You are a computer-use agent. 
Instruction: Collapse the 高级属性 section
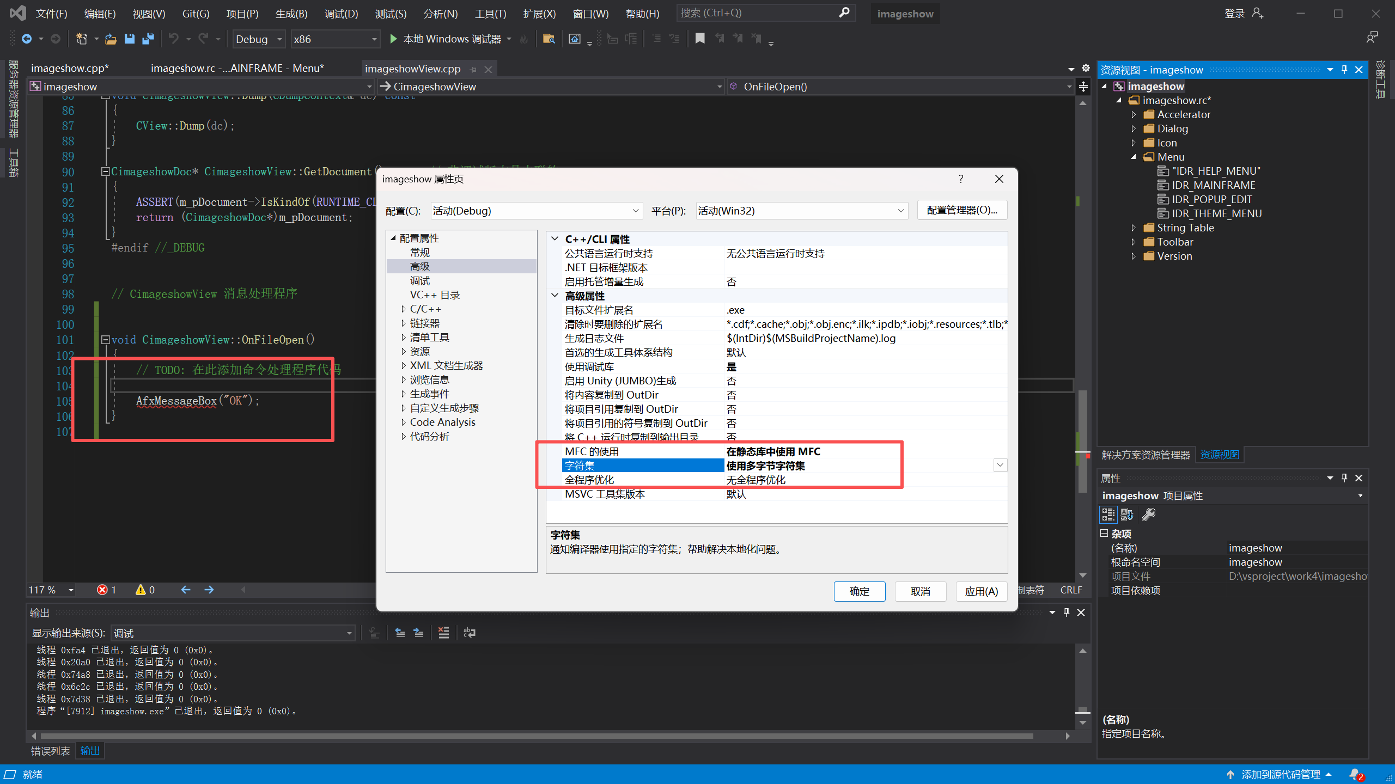(555, 296)
